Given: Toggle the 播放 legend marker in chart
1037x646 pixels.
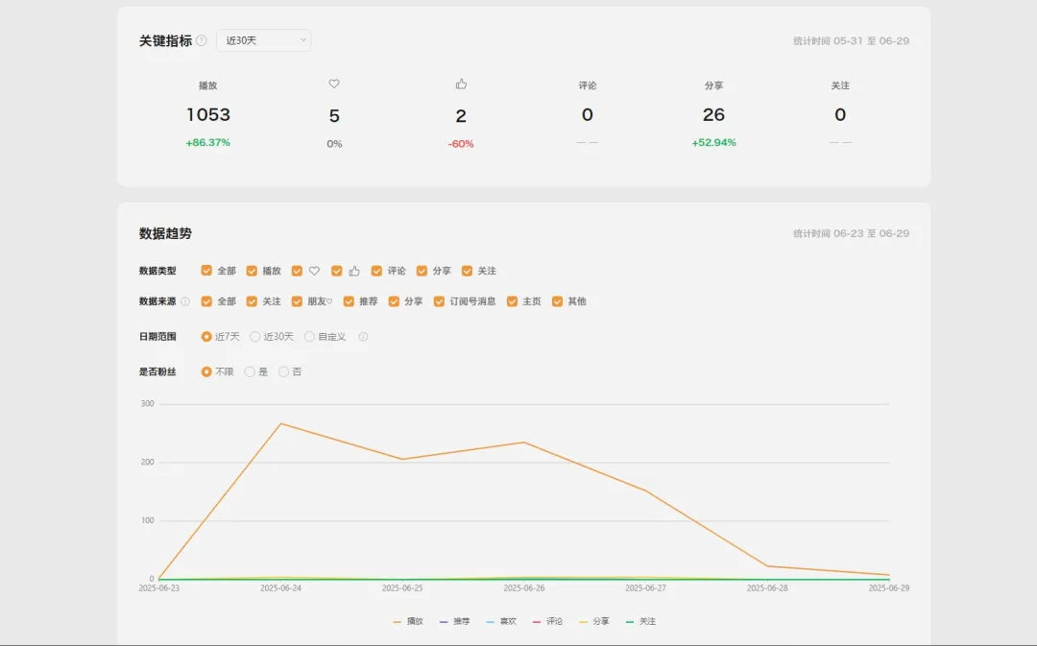Looking at the screenshot, I should (398, 622).
